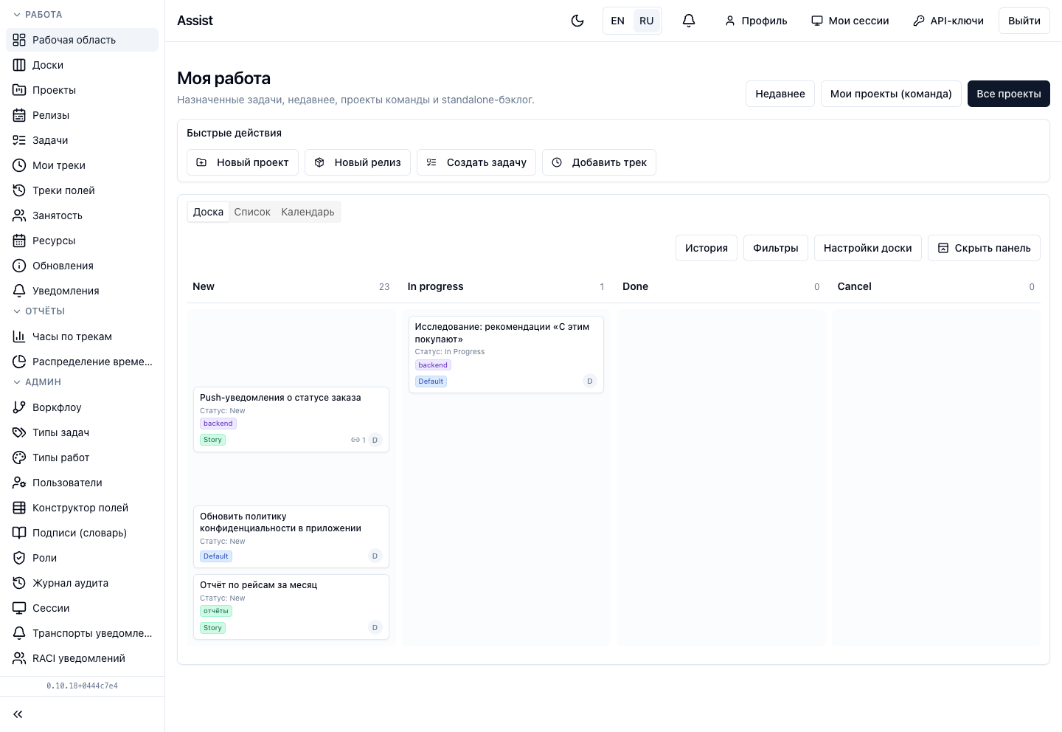Image resolution: width=1062 pixels, height=732 pixels.
Task: Show Мои проекты (команда)
Action: click(x=891, y=94)
